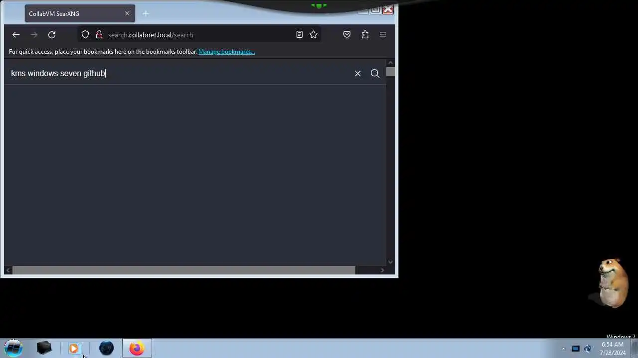638x358 pixels.
Task: Reload the current page
Action: 52,35
